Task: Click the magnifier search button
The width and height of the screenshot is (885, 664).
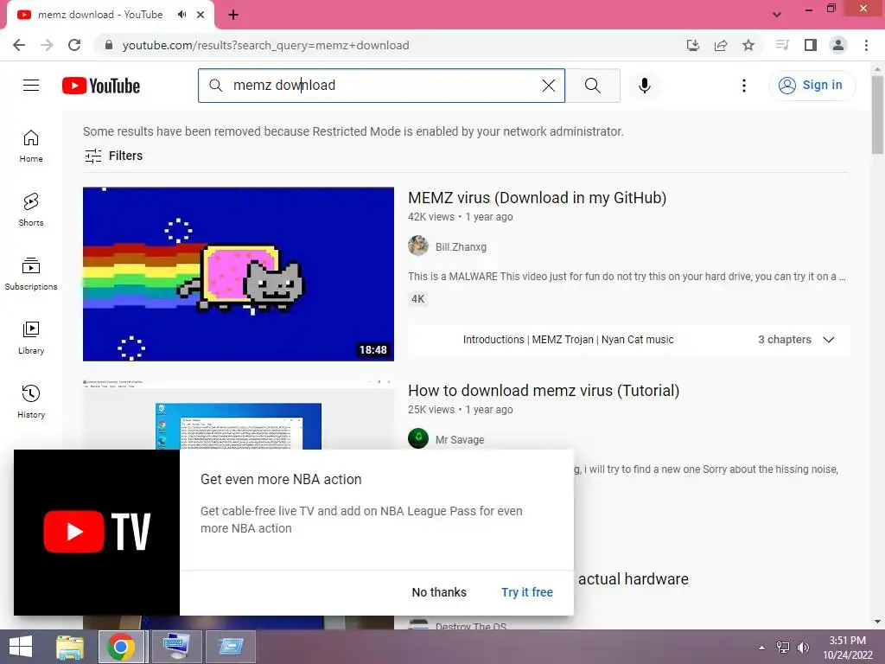Action: pos(593,86)
